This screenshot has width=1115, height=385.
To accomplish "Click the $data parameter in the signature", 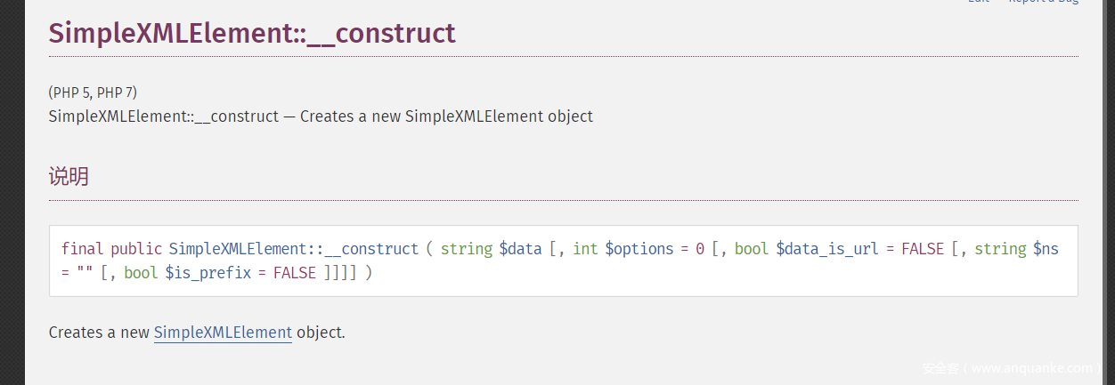I will coord(520,249).
